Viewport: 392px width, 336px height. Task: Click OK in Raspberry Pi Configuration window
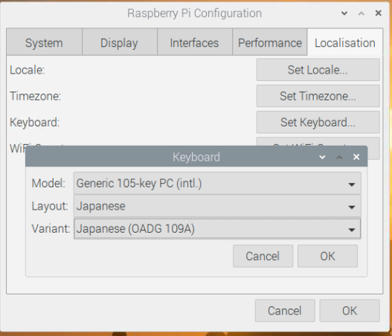(350, 311)
